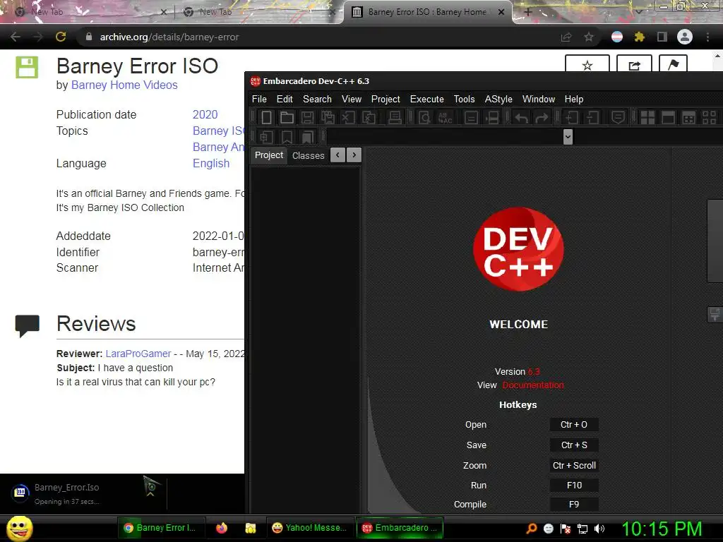Click the volume speaker icon in system tray

599,529
